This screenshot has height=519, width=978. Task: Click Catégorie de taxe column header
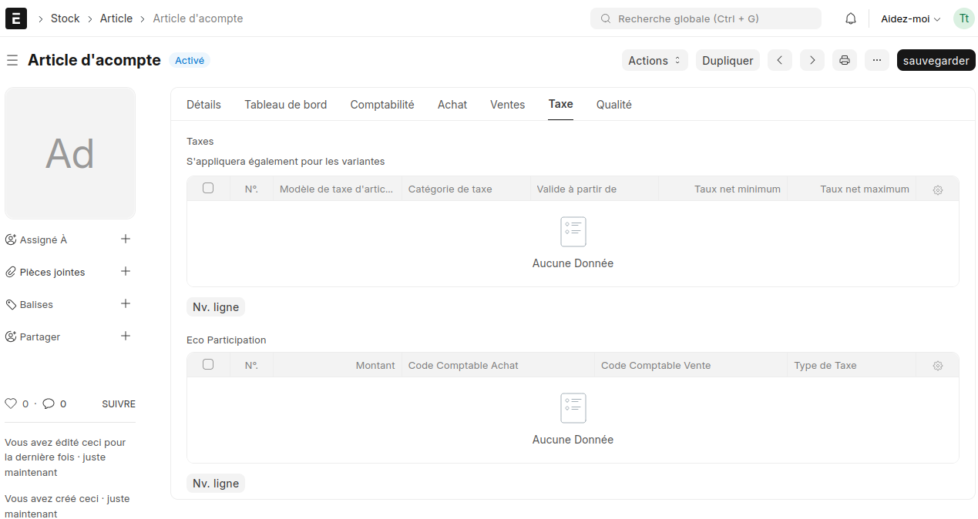point(466,189)
